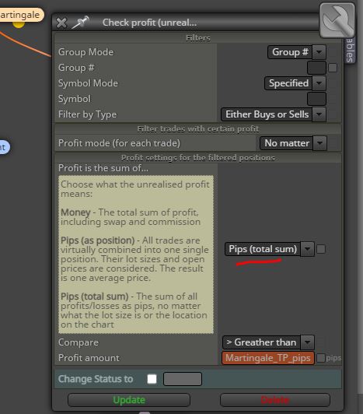363x414 pixels.
Task: Close the Check profit panel
Action: 61,23
